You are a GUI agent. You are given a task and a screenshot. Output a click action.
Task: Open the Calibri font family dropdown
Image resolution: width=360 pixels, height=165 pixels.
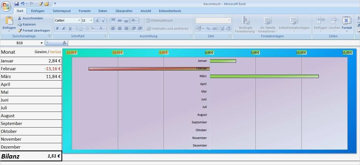click(x=79, y=20)
